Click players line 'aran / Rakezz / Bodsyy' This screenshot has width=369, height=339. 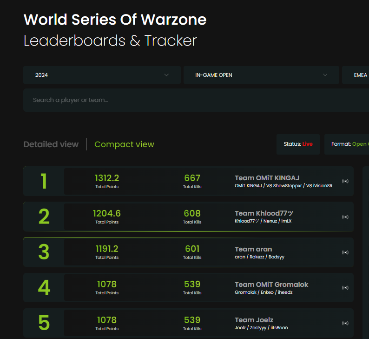259,257
